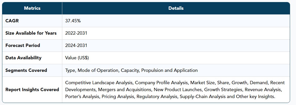Click the Regulatory Analysis text
The width and height of the screenshot is (296, 105).
pyautogui.click(x=157, y=97)
